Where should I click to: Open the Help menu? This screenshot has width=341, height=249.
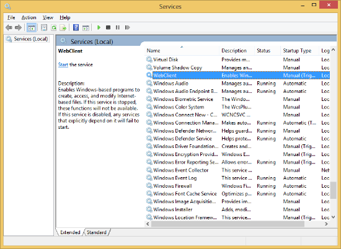pos(65,17)
